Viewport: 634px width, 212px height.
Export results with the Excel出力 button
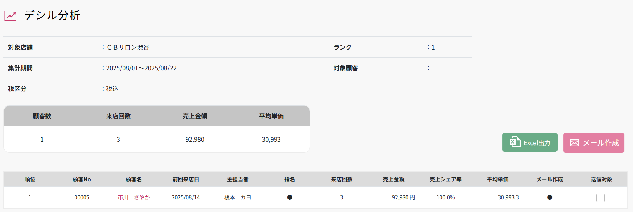[x=529, y=142]
